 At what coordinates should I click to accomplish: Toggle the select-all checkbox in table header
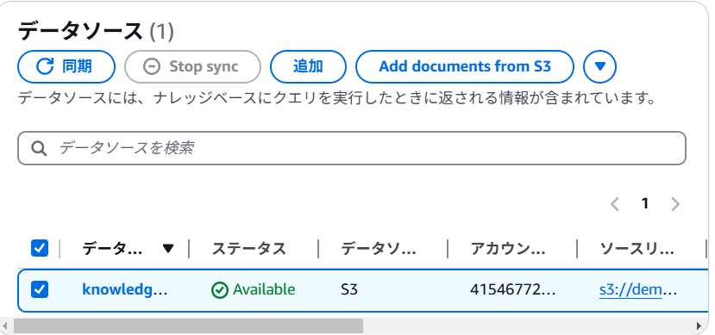coord(39,249)
